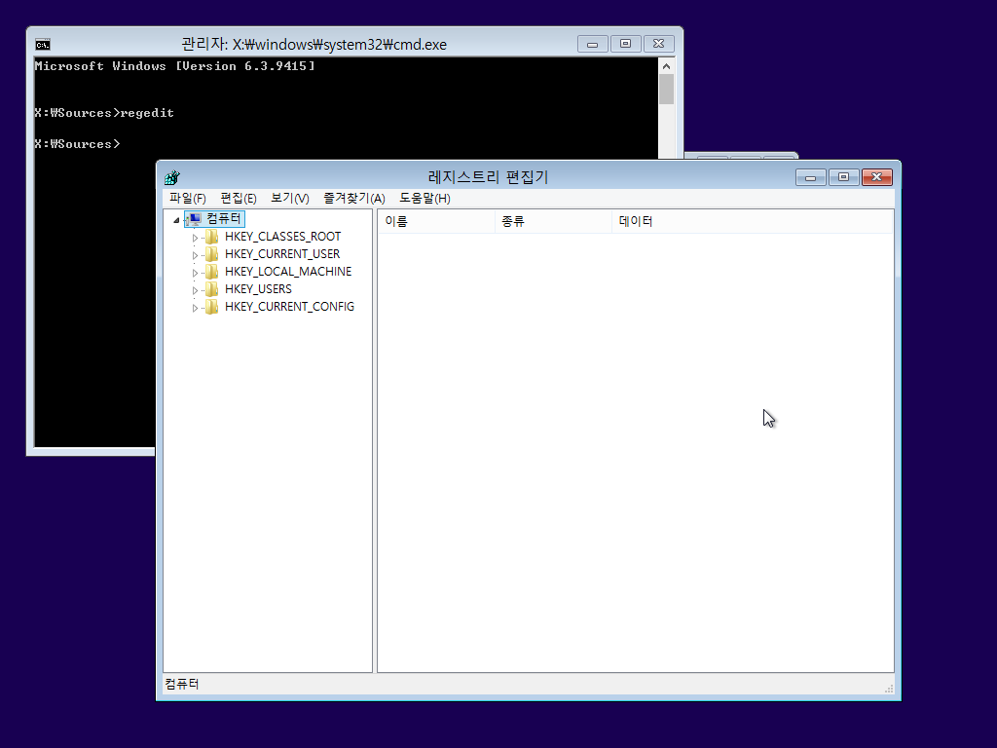Minimize the Registry Editor window
This screenshot has height=748, width=997.
coord(811,177)
